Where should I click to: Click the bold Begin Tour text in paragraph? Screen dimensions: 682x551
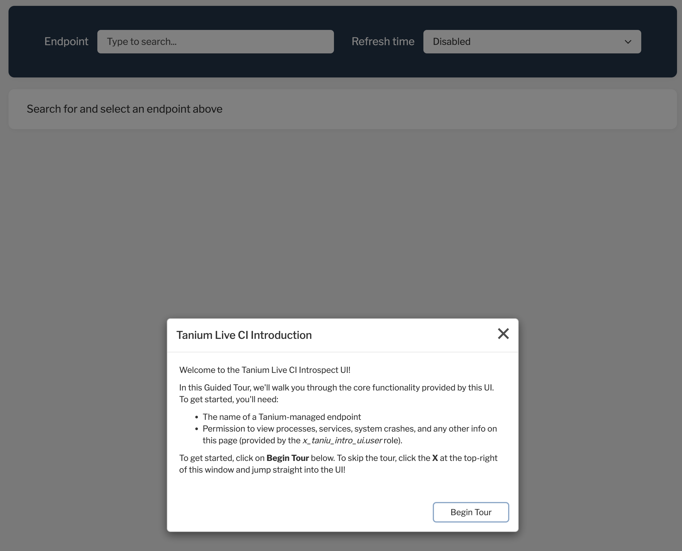point(287,458)
